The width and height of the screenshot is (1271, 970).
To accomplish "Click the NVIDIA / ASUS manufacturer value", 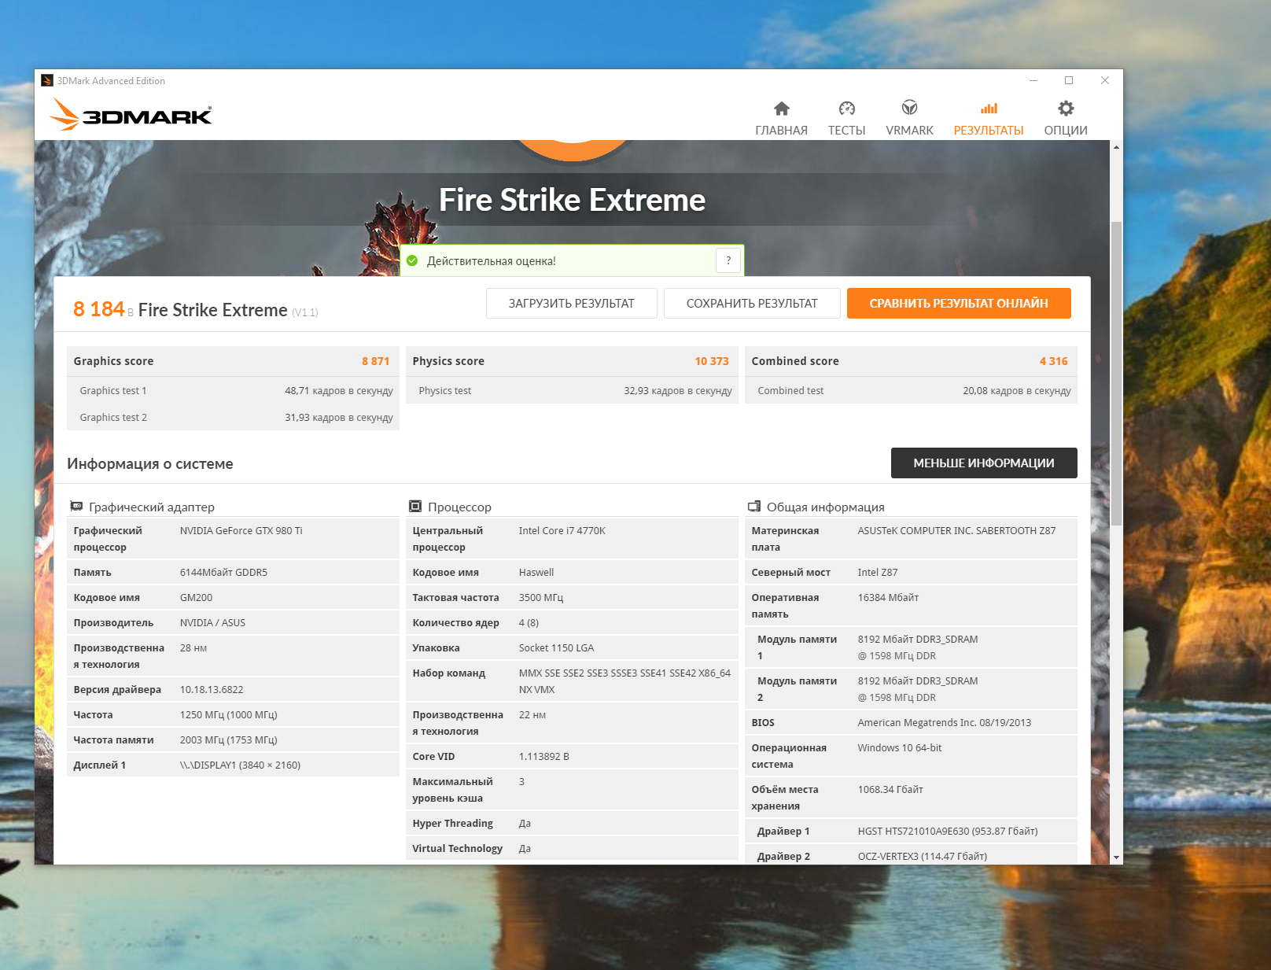I will (x=212, y=623).
